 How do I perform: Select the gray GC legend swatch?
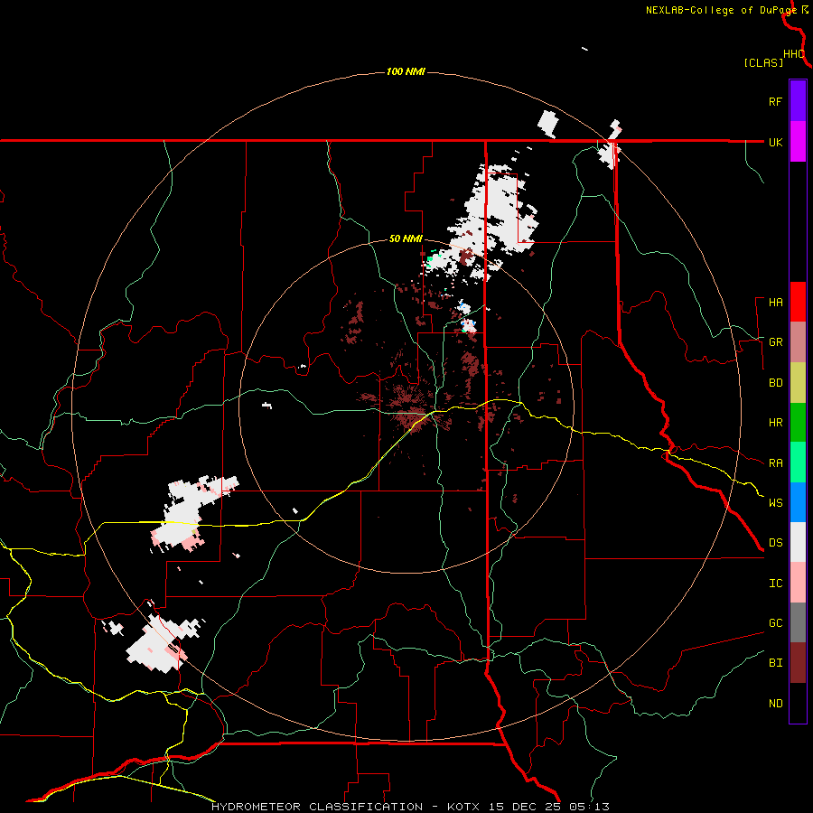(798, 622)
